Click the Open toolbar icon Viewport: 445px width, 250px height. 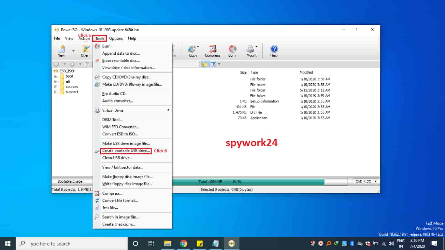click(x=85, y=51)
